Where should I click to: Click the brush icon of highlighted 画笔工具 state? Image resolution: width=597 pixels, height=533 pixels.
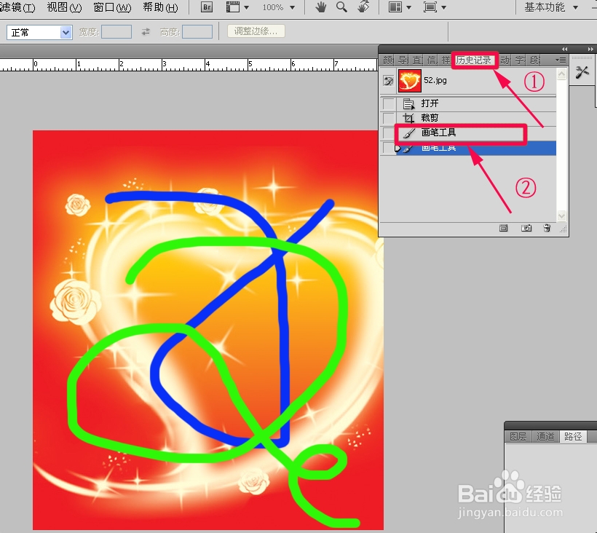(x=408, y=149)
